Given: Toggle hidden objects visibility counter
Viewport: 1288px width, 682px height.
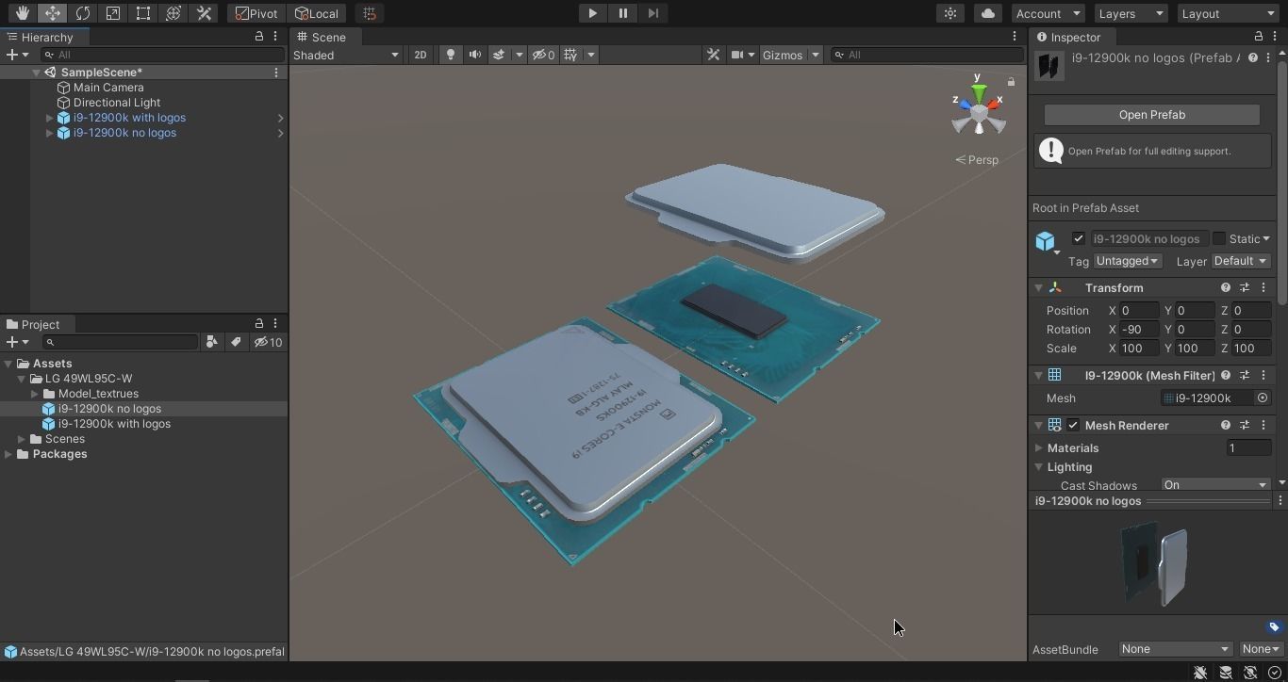Looking at the screenshot, I should (x=543, y=55).
